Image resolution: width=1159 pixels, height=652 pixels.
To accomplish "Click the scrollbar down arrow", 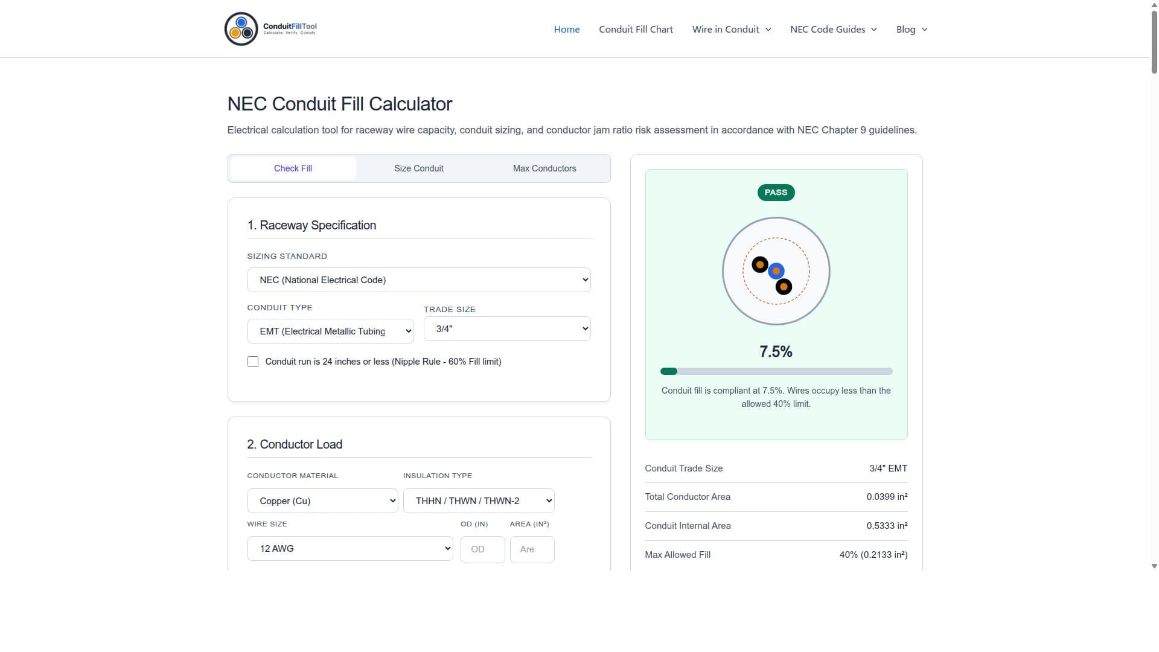I will (1154, 566).
